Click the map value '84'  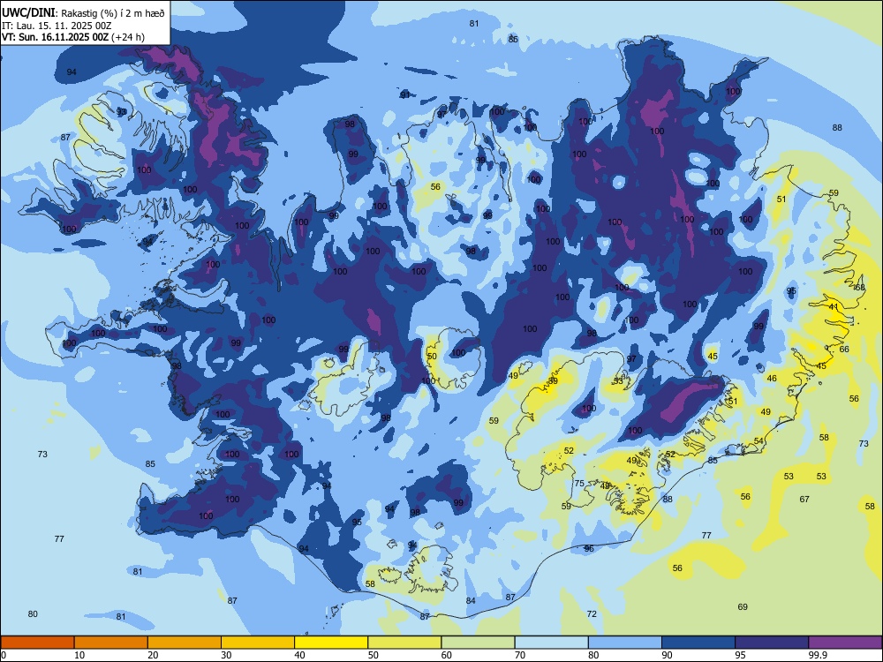point(471,600)
